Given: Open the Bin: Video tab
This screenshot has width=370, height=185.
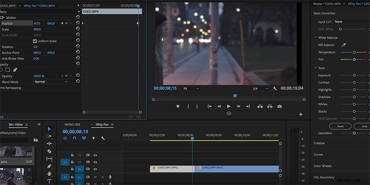Looking at the screenshot, I should 16,125.
